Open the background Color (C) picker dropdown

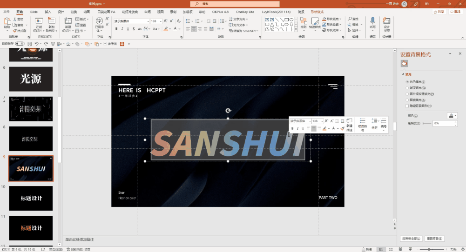(452, 116)
